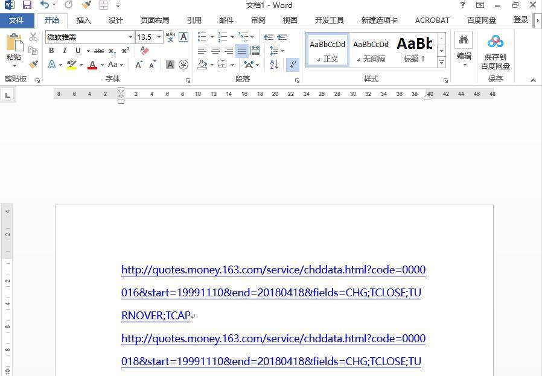Center align the paragraph

[x=215, y=51]
